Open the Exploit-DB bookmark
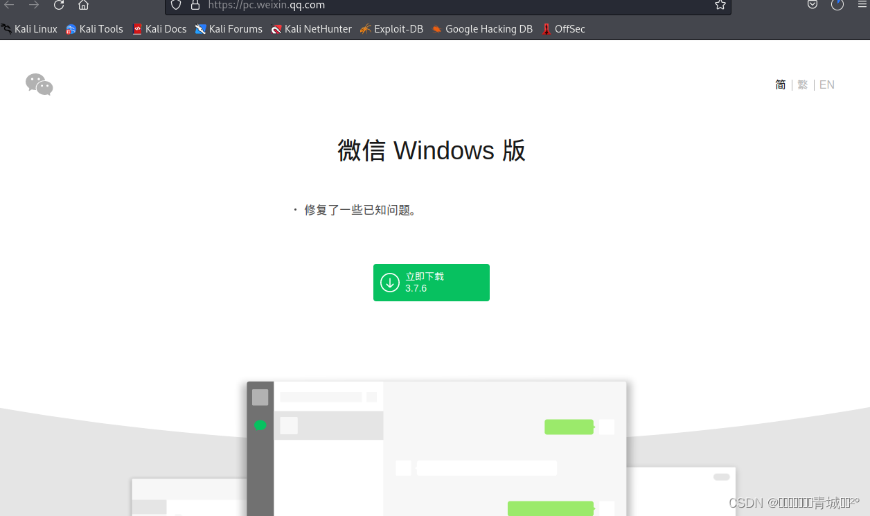Image resolution: width=870 pixels, height=516 pixels. (391, 29)
